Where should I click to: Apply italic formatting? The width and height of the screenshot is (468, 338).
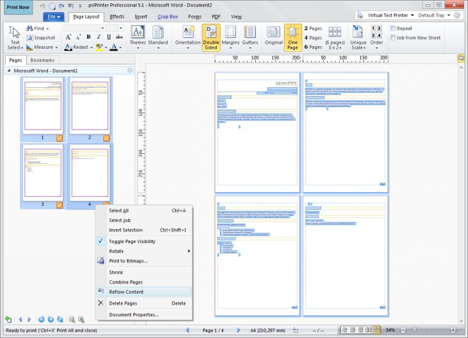click(99, 37)
